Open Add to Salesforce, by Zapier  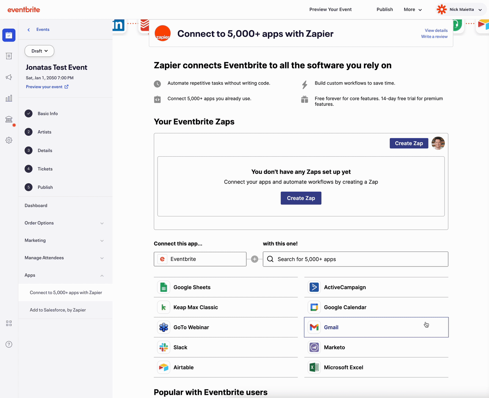coord(58,310)
